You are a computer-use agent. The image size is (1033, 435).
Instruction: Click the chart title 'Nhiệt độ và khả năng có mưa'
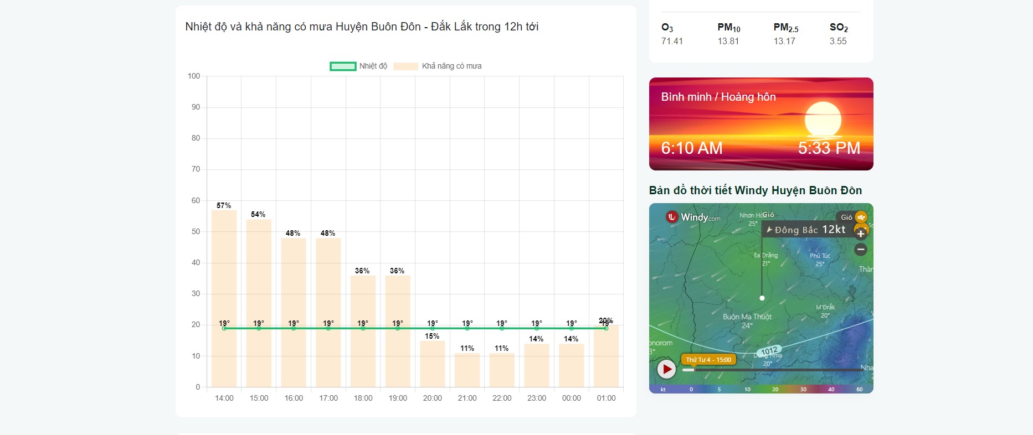coord(362,27)
